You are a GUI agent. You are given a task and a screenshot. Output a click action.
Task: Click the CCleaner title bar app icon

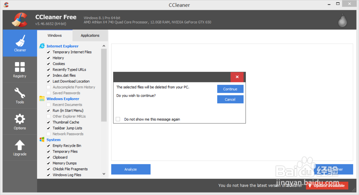(6, 5)
